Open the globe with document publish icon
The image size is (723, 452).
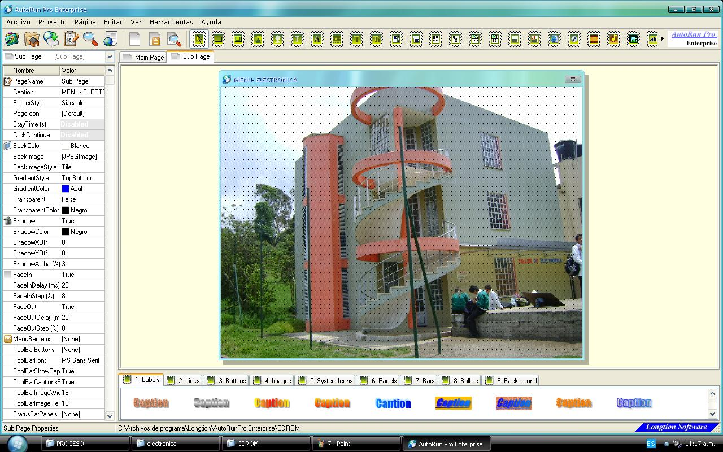[x=110, y=39]
